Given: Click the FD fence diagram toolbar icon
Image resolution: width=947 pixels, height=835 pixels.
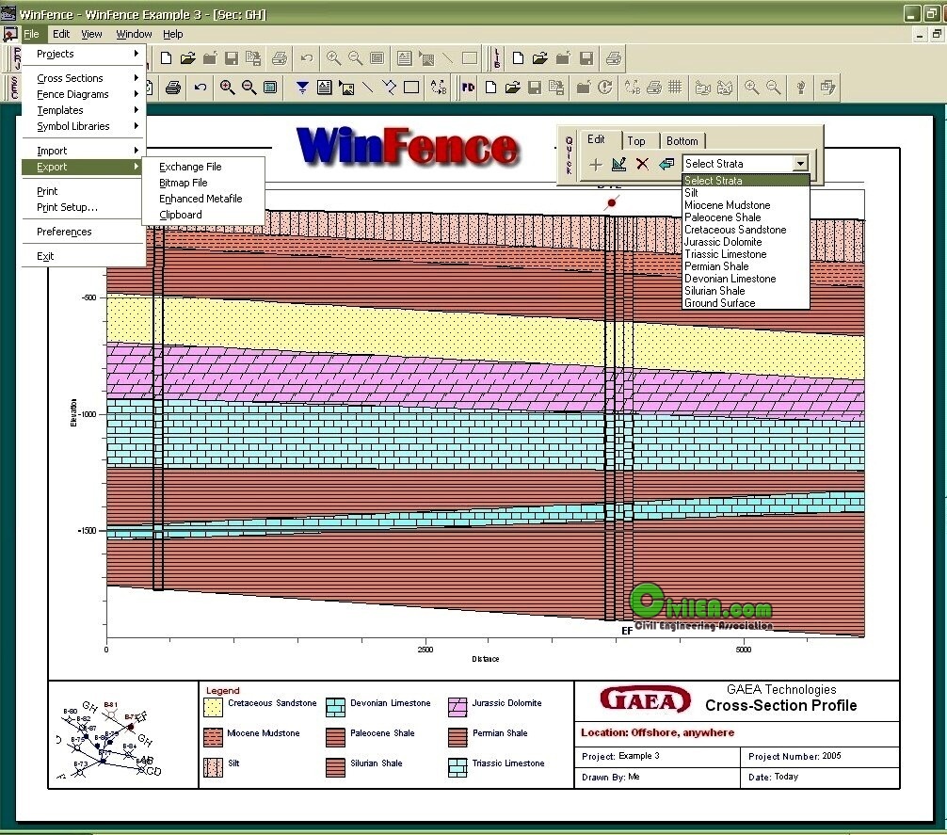Looking at the screenshot, I should click(468, 88).
